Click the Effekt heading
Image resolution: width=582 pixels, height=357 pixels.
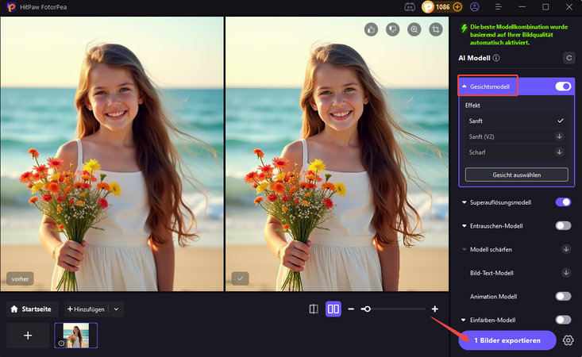(x=472, y=106)
